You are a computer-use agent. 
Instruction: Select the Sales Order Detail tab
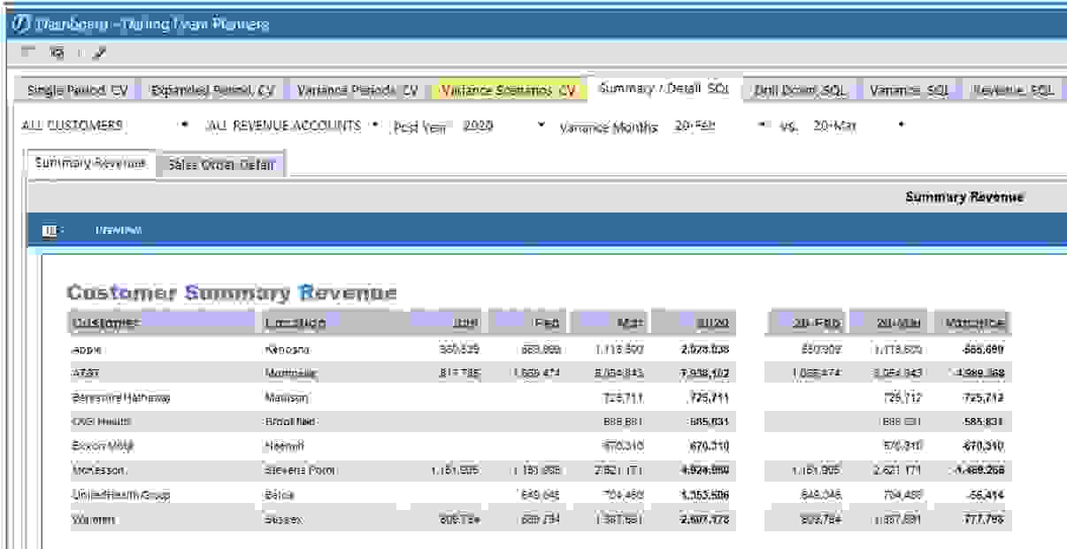[221, 164]
